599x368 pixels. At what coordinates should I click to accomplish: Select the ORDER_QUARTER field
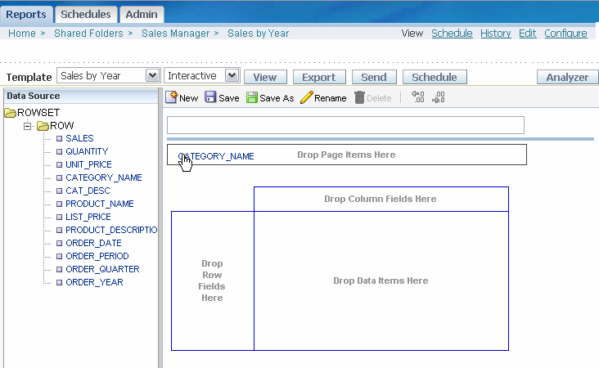pyautogui.click(x=102, y=269)
